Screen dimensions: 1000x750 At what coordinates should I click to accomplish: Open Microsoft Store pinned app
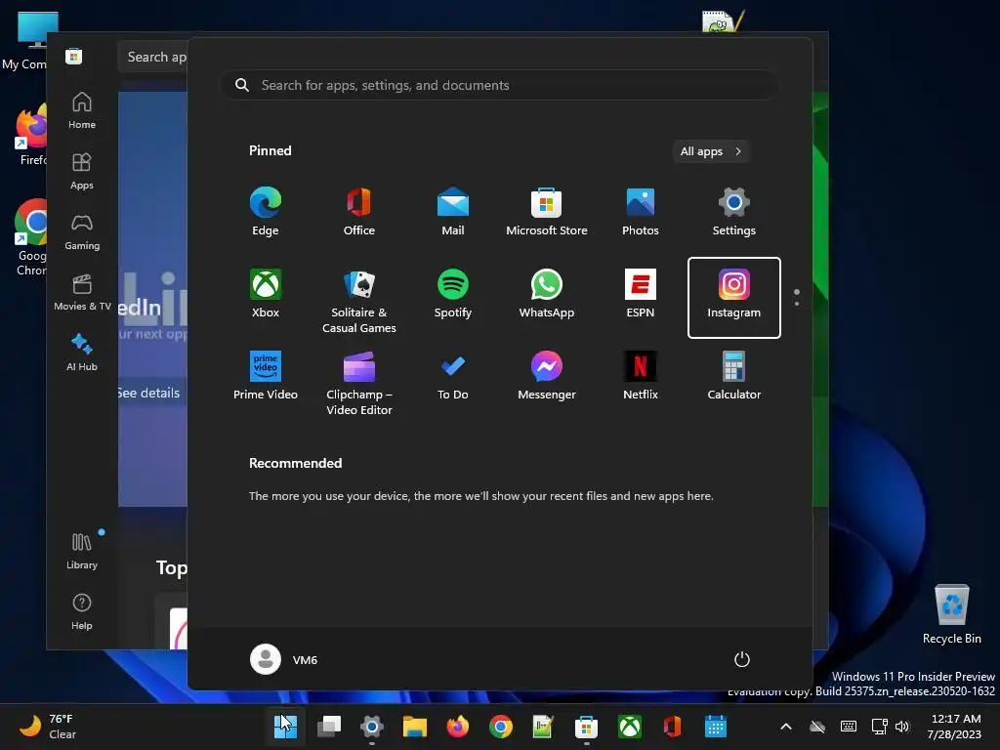coord(547,212)
